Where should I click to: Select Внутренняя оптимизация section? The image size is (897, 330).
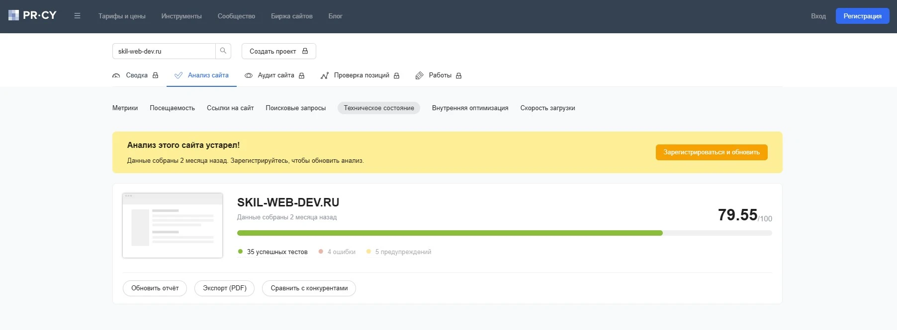(x=470, y=108)
